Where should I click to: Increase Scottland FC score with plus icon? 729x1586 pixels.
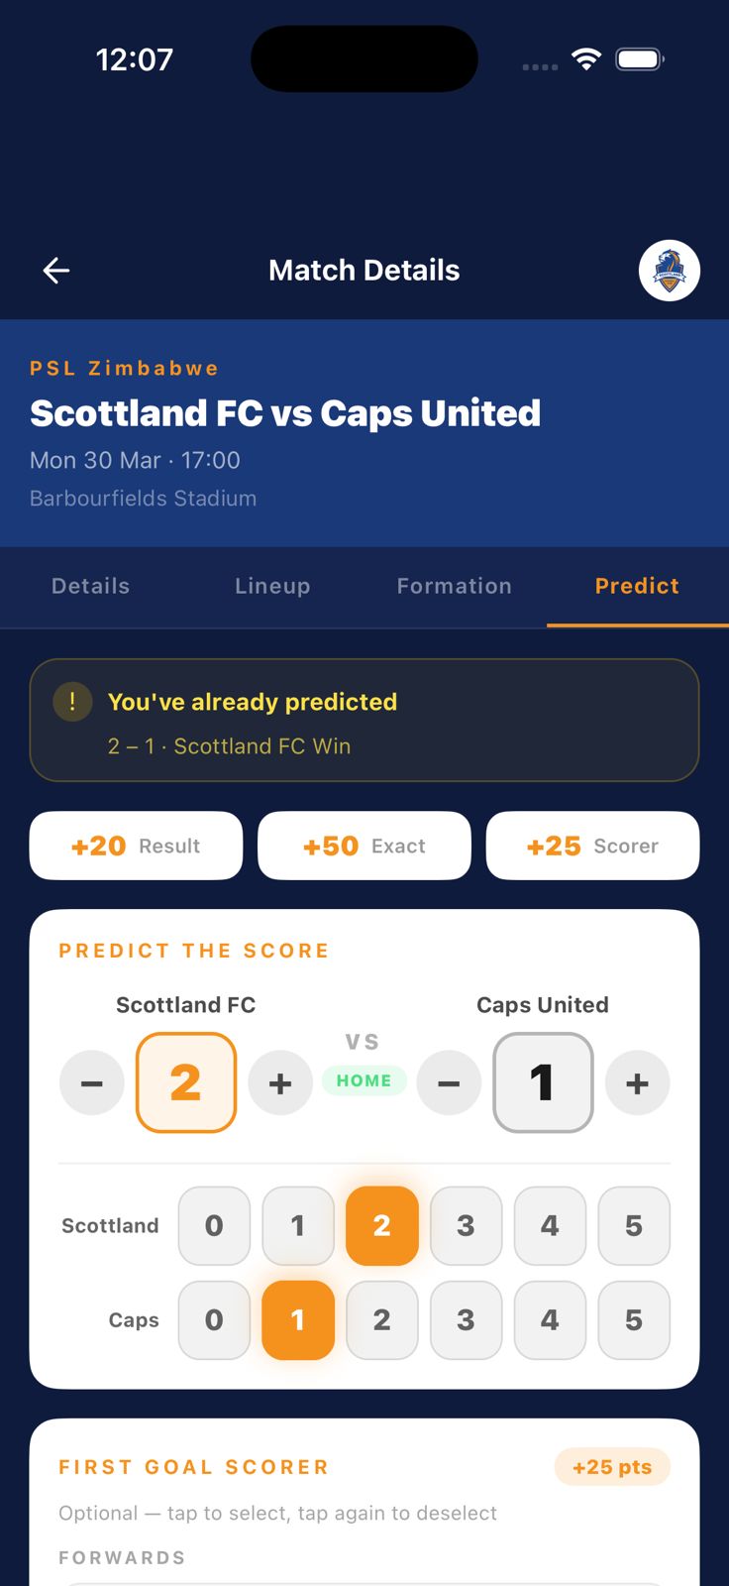point(280,1082)
